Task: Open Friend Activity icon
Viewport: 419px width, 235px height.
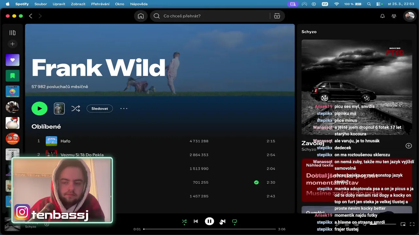Action: [x=394, y=16]
